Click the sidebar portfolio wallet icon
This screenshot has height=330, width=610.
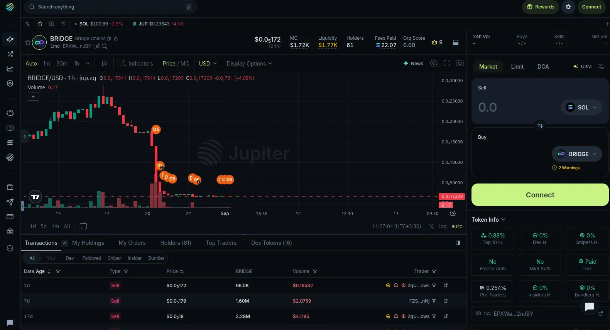coord(10,187)
